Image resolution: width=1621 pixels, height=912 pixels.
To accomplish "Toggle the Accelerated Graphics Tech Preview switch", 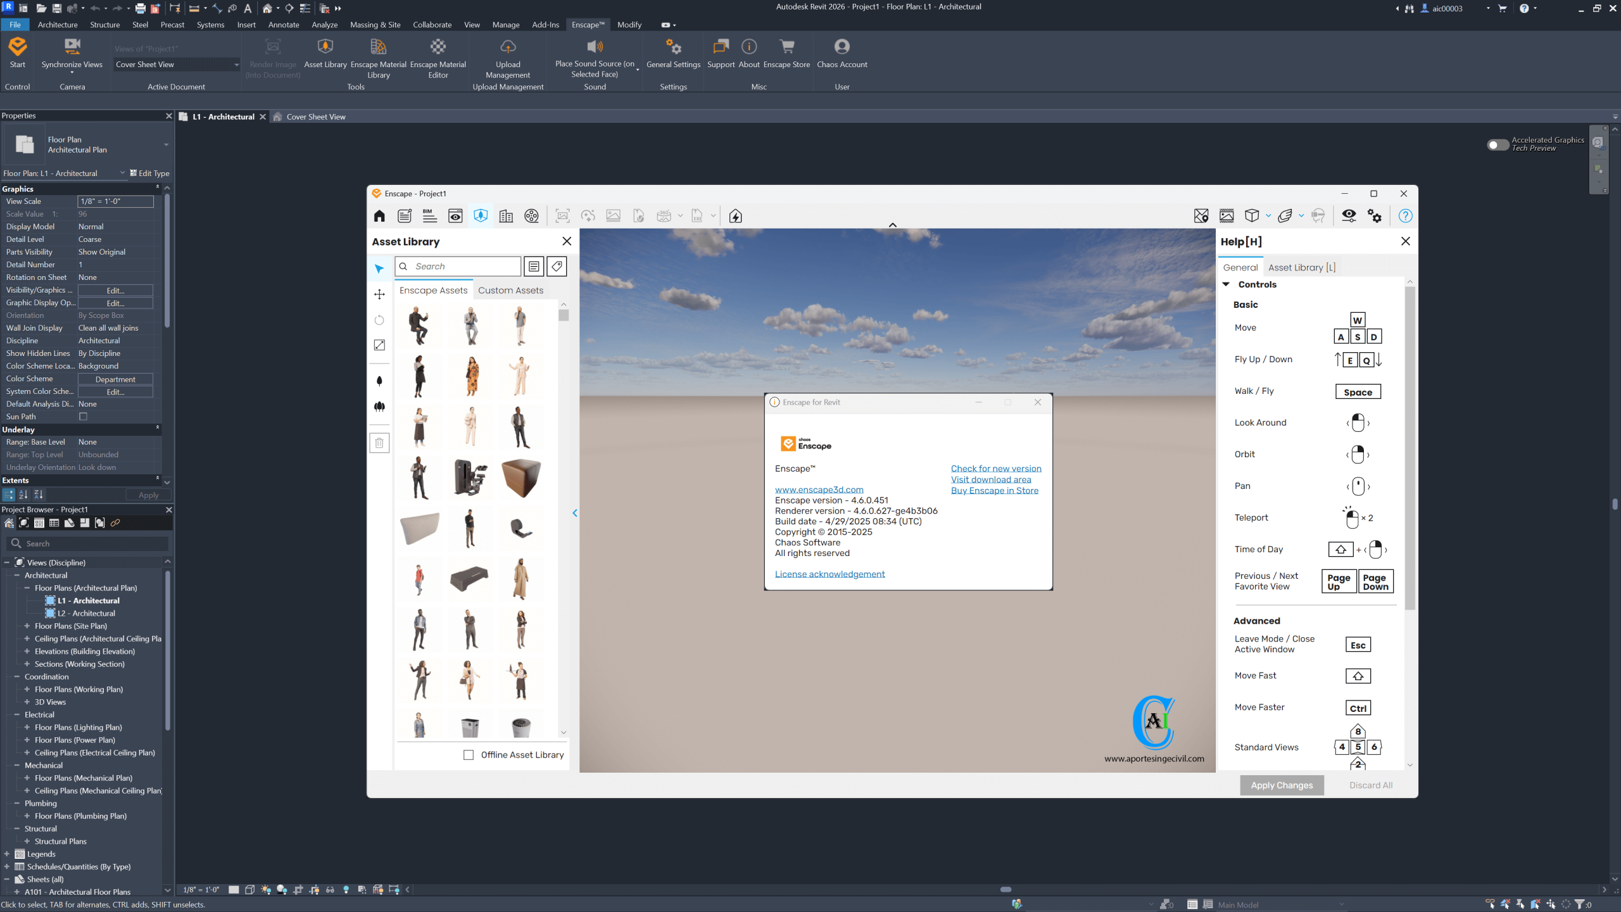I will [1498, 145].
